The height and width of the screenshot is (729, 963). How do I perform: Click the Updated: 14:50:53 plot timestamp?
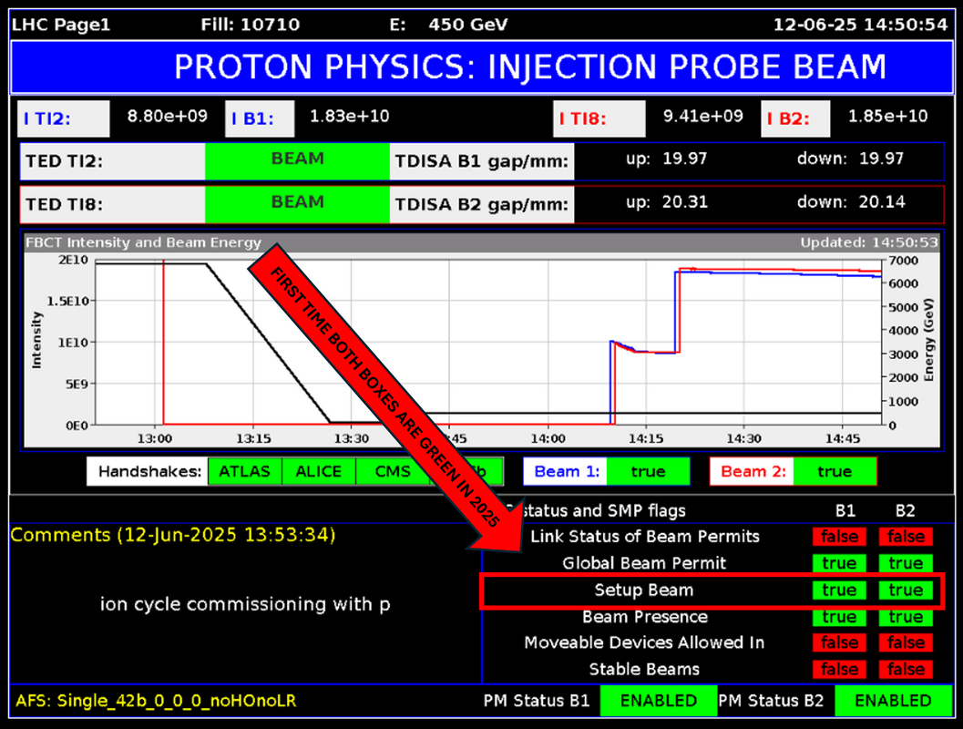pyautogui.click(x=869, y=242)
